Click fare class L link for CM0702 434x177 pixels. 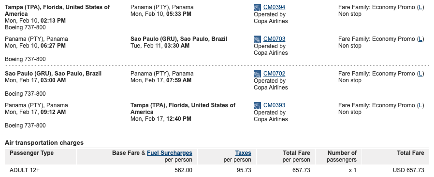[420, 74]
